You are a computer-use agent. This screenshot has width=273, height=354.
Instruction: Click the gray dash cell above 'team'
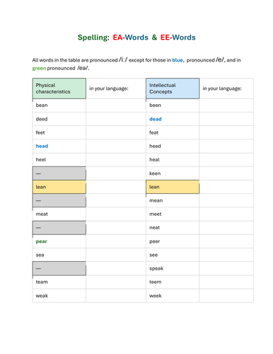[59, 268]
